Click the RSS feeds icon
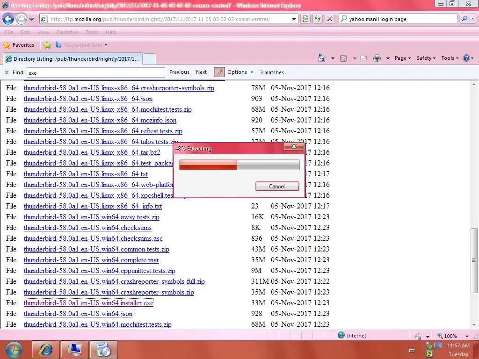This screenshot has height=359, width=479. pos(343,58)
